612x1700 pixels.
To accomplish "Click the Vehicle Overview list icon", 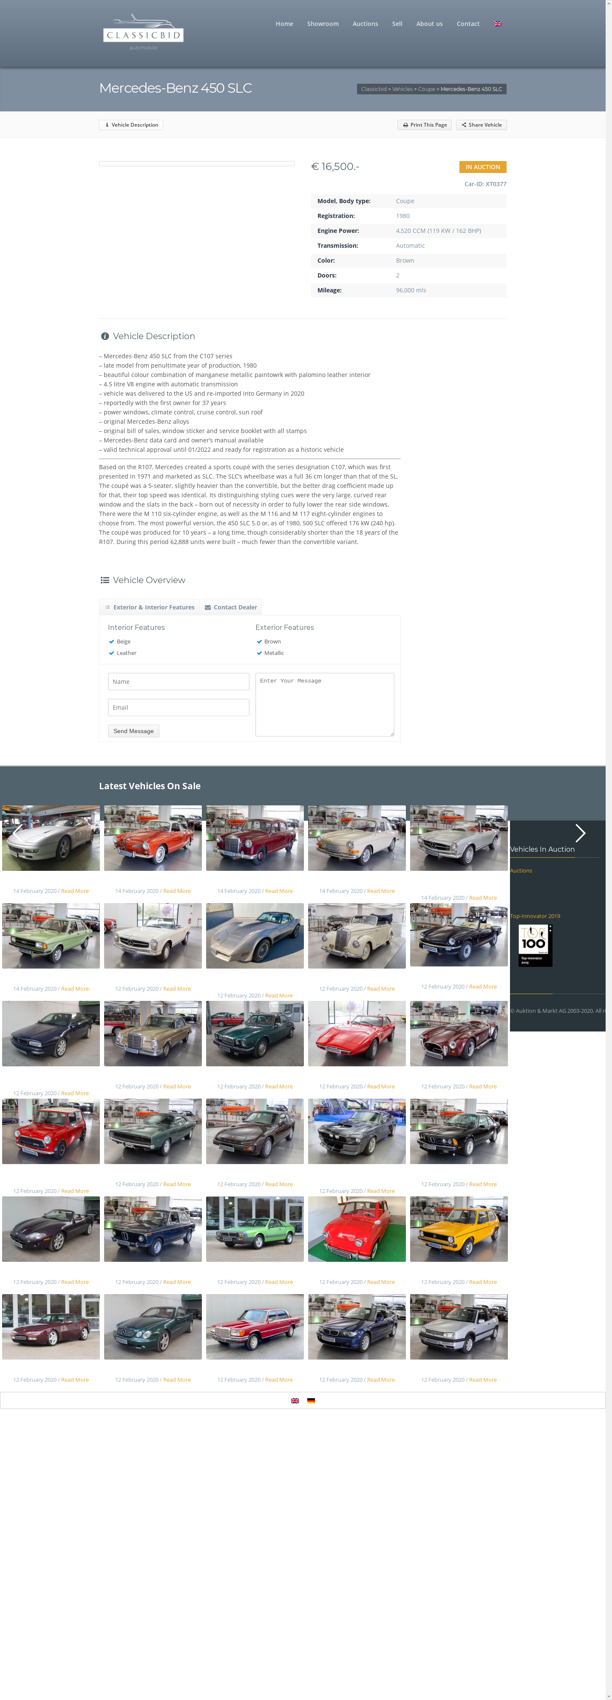I will (105, 580).
